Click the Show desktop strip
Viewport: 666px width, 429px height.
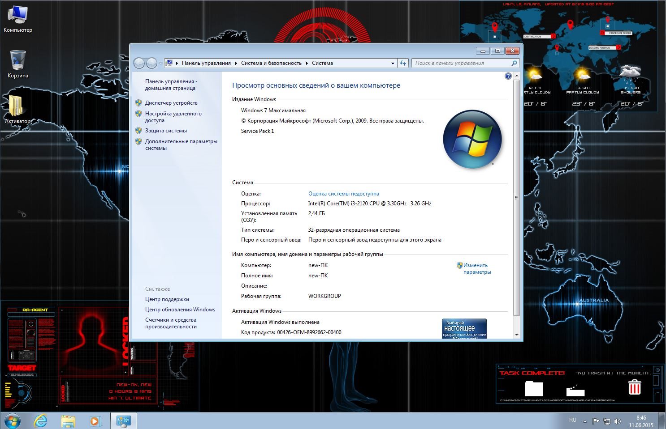(662, 421)
